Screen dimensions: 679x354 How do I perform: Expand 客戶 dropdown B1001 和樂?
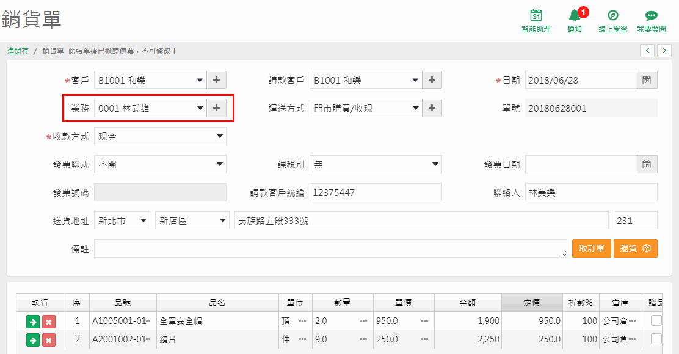[x=150, y=80]
